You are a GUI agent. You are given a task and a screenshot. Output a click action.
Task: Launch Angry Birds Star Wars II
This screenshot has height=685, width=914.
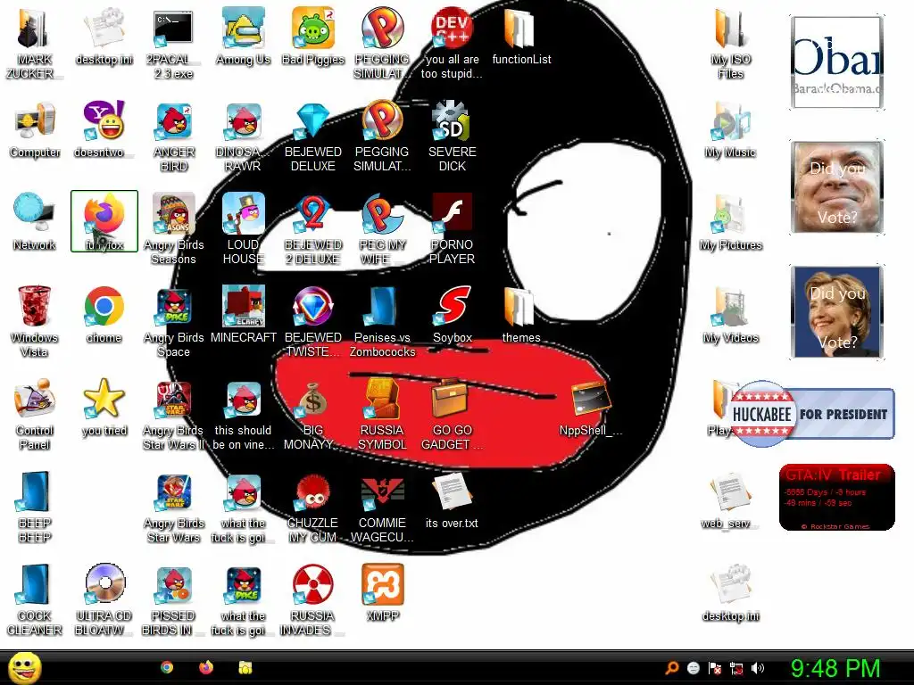click(x=173, y=414)
